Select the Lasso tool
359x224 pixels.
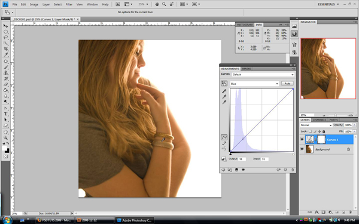point(6,38)
